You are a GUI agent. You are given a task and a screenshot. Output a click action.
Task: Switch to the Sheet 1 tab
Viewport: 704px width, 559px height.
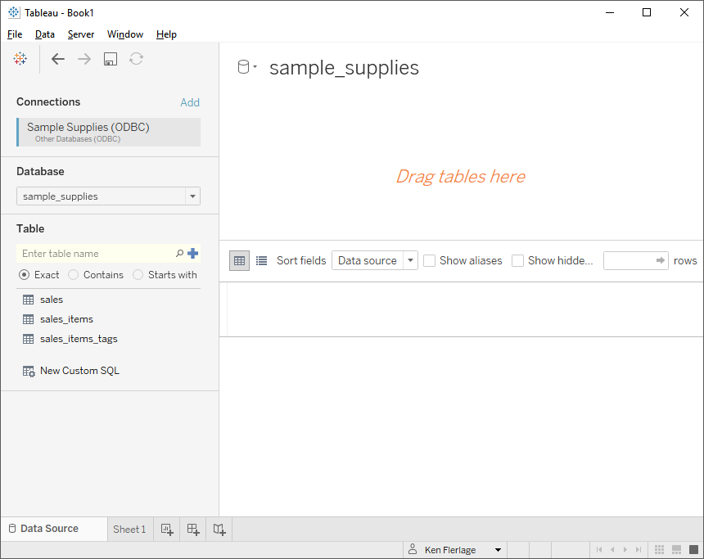[130, 530]
